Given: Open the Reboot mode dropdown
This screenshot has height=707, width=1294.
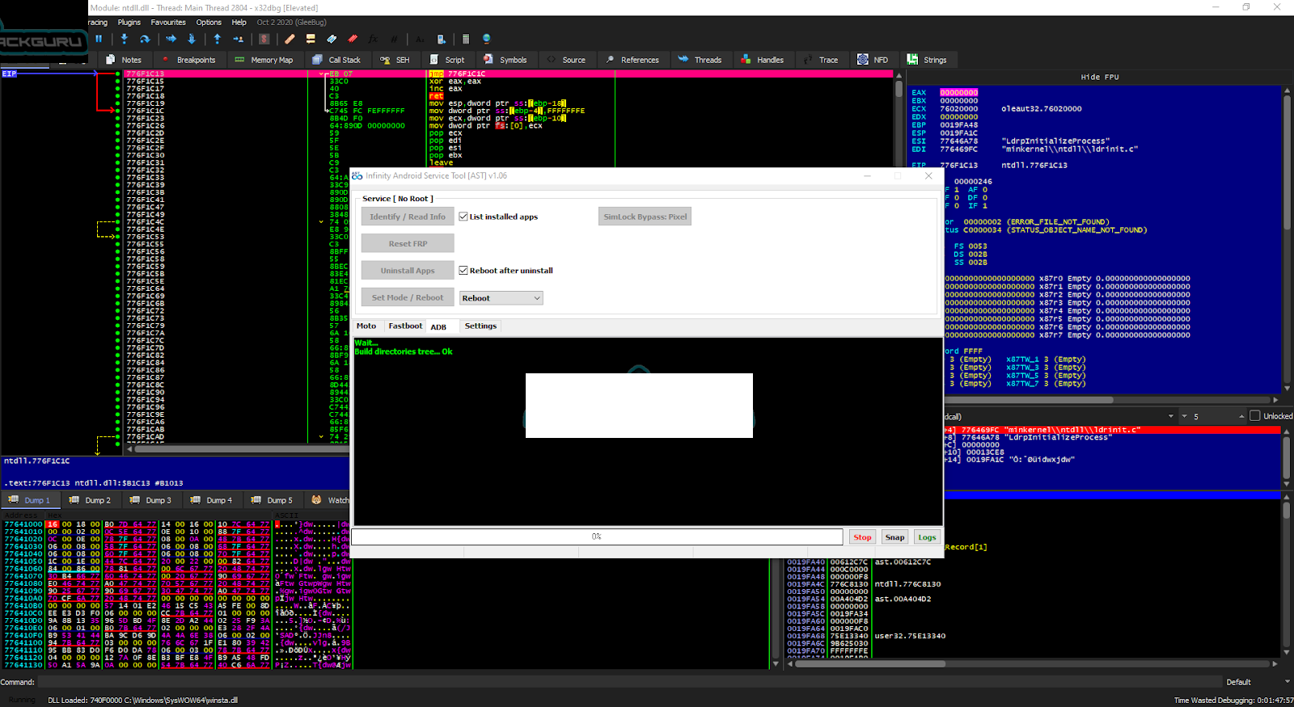Looking at the screenshot, I should tap(501, 298).
